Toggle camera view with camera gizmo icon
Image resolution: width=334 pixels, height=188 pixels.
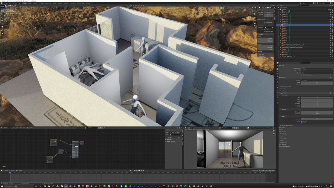(x=255, y=23)
